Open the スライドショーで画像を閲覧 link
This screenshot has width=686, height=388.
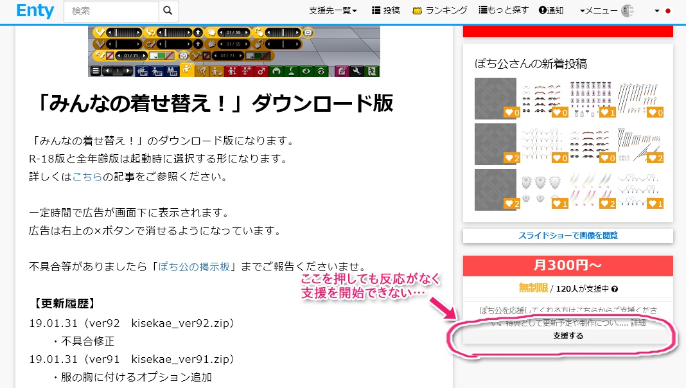[568, 235]
